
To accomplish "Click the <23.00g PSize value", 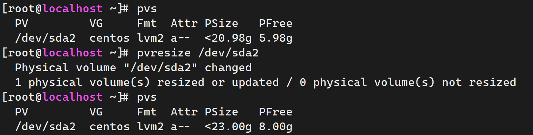I will [228, 127].
